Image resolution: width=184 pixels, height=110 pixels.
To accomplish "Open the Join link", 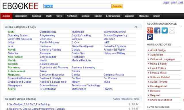I will (x=173, y=2).
